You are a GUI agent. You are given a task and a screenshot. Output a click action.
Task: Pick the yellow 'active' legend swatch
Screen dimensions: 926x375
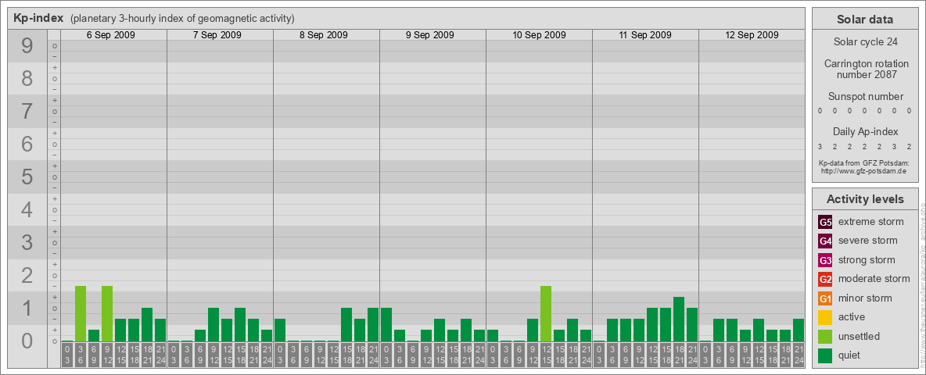point(825,317)
